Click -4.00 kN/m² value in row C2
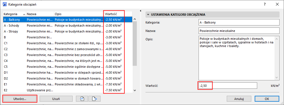This screenshot has height=105, width=284. 113,49
